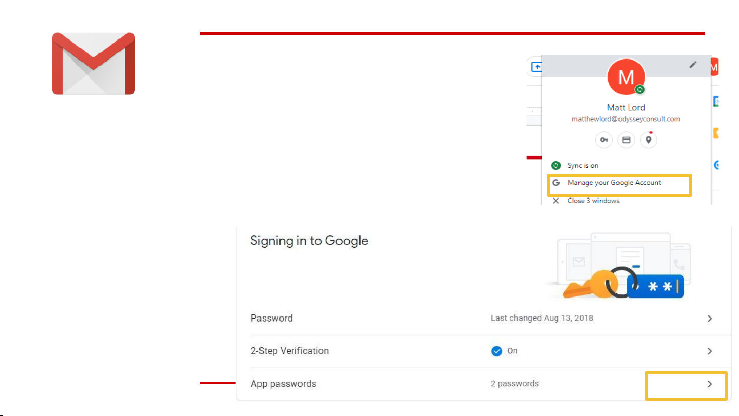
Task: Click the pencil edit profile icon
Action: click(693, 65)
